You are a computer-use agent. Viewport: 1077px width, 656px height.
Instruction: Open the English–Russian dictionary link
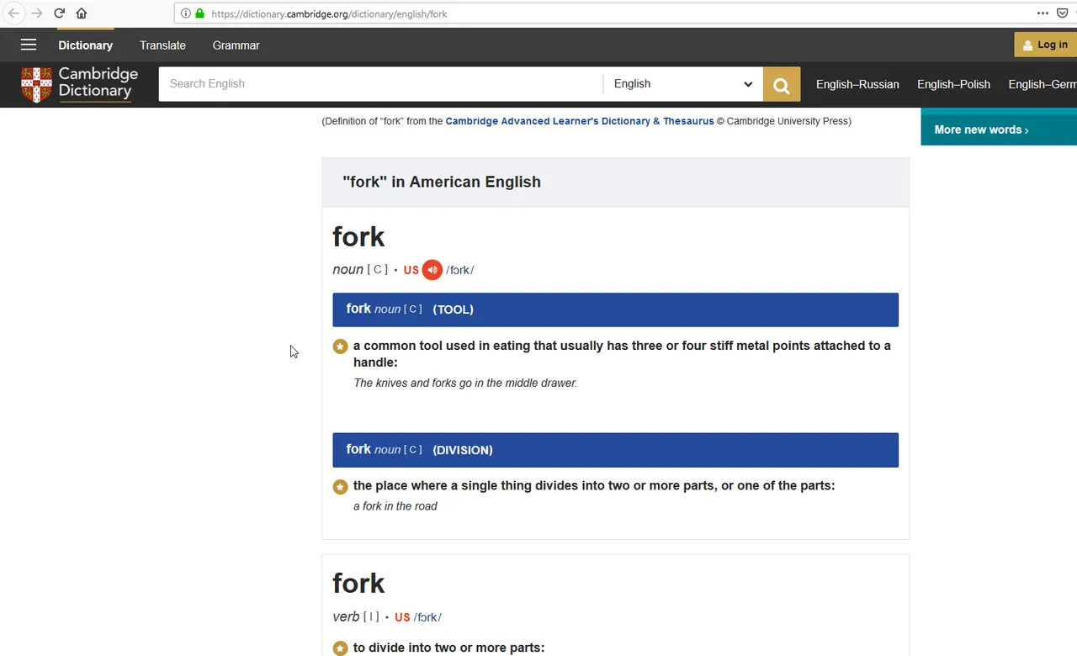[x=857, y=84]
